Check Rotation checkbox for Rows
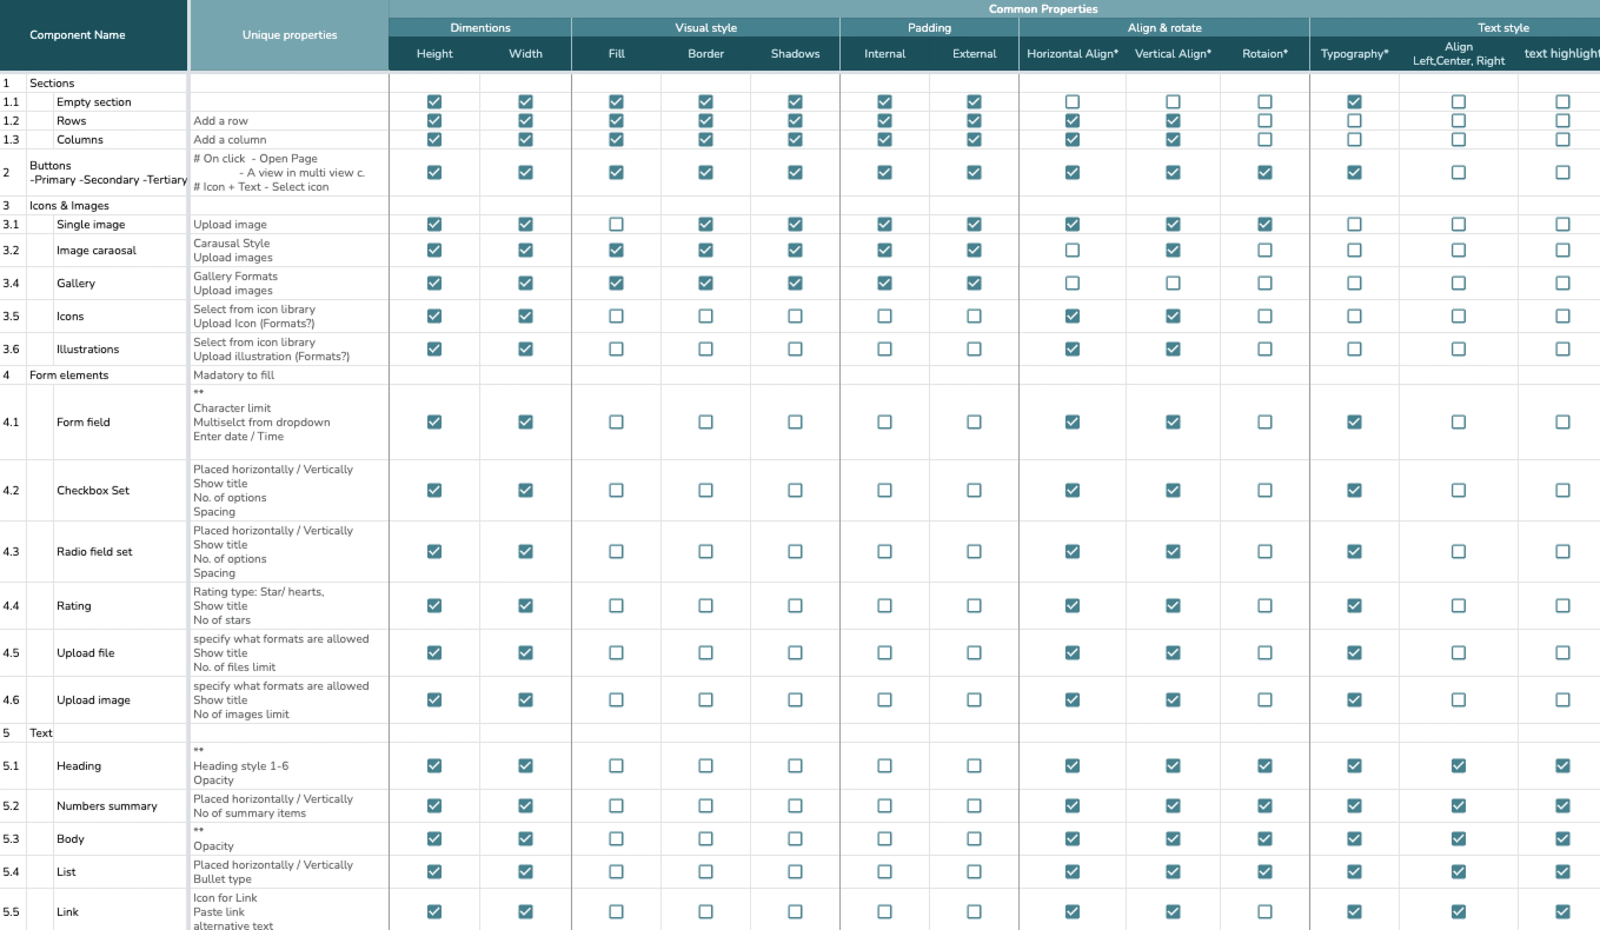The width and height of the screenshot is (1600, 930). [1265, 121]
